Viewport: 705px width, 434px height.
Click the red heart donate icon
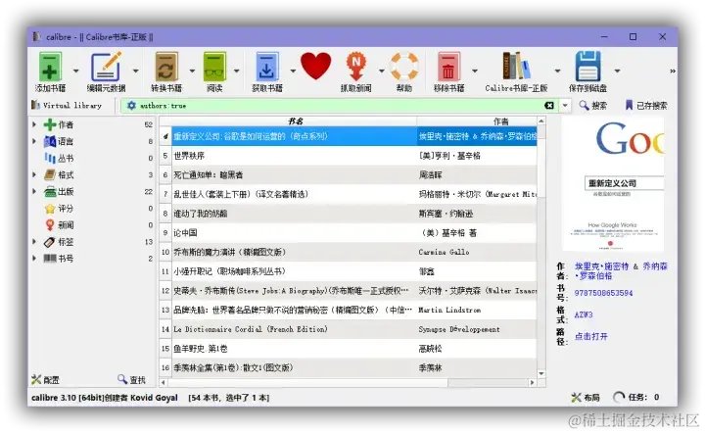pos(316,66)
